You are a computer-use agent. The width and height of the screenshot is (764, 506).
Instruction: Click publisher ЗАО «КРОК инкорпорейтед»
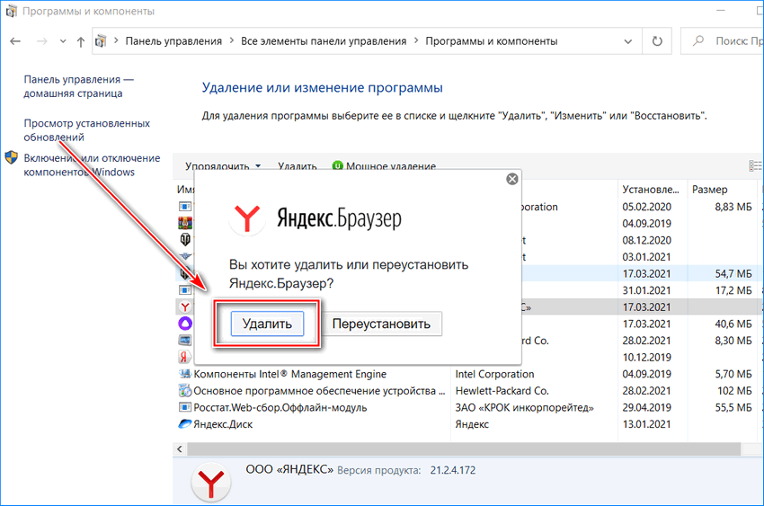click(524, 408)
